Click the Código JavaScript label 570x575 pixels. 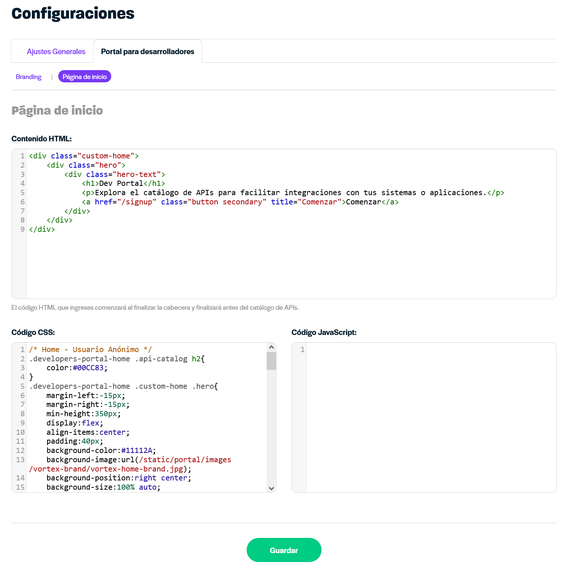click(x=324, y=332)
